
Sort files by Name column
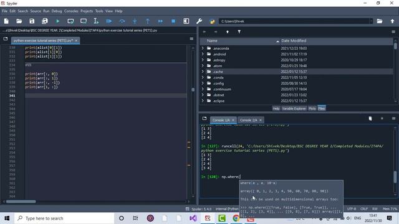240,41
